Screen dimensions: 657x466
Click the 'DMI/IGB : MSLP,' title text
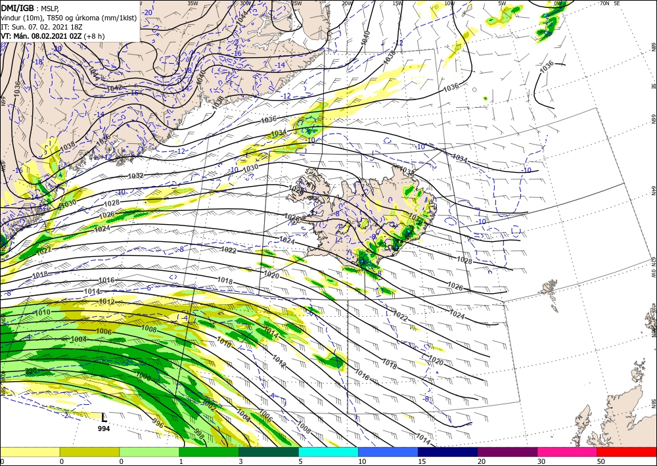click(x=30, y=8)
